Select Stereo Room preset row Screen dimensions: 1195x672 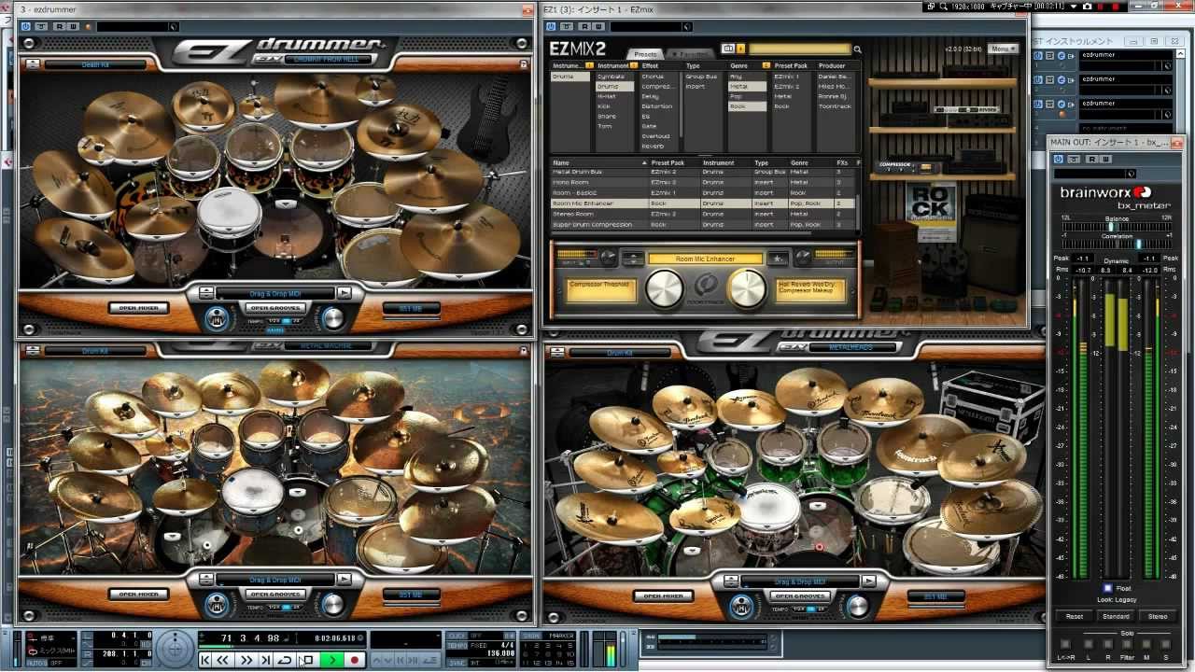click(x=704, y=214)
